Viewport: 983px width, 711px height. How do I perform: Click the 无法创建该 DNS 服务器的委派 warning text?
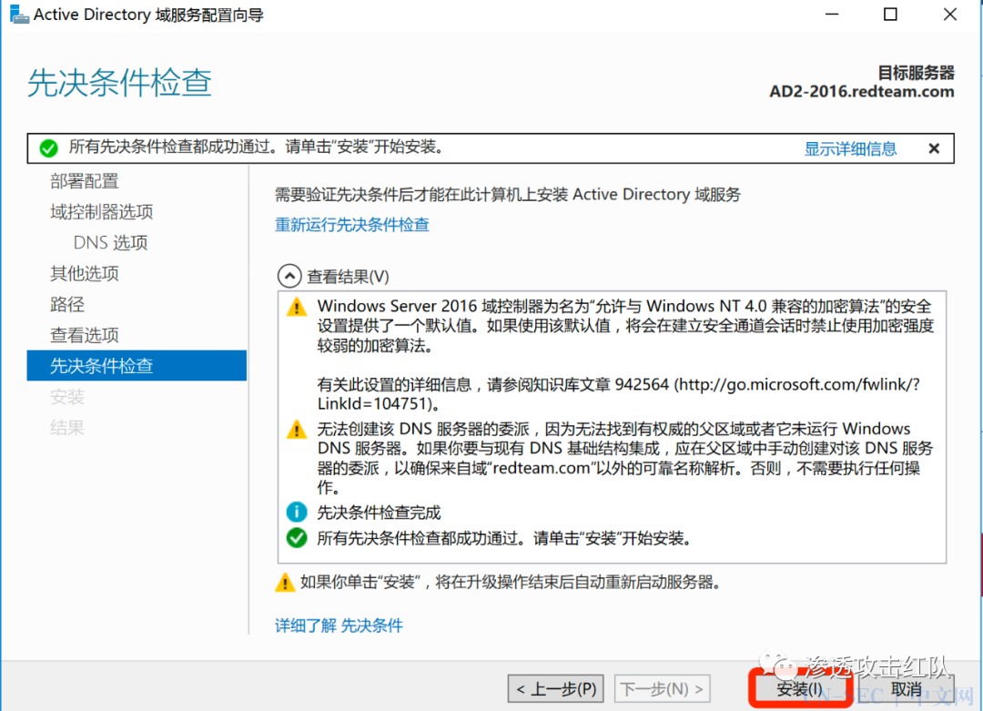(625, 458)
